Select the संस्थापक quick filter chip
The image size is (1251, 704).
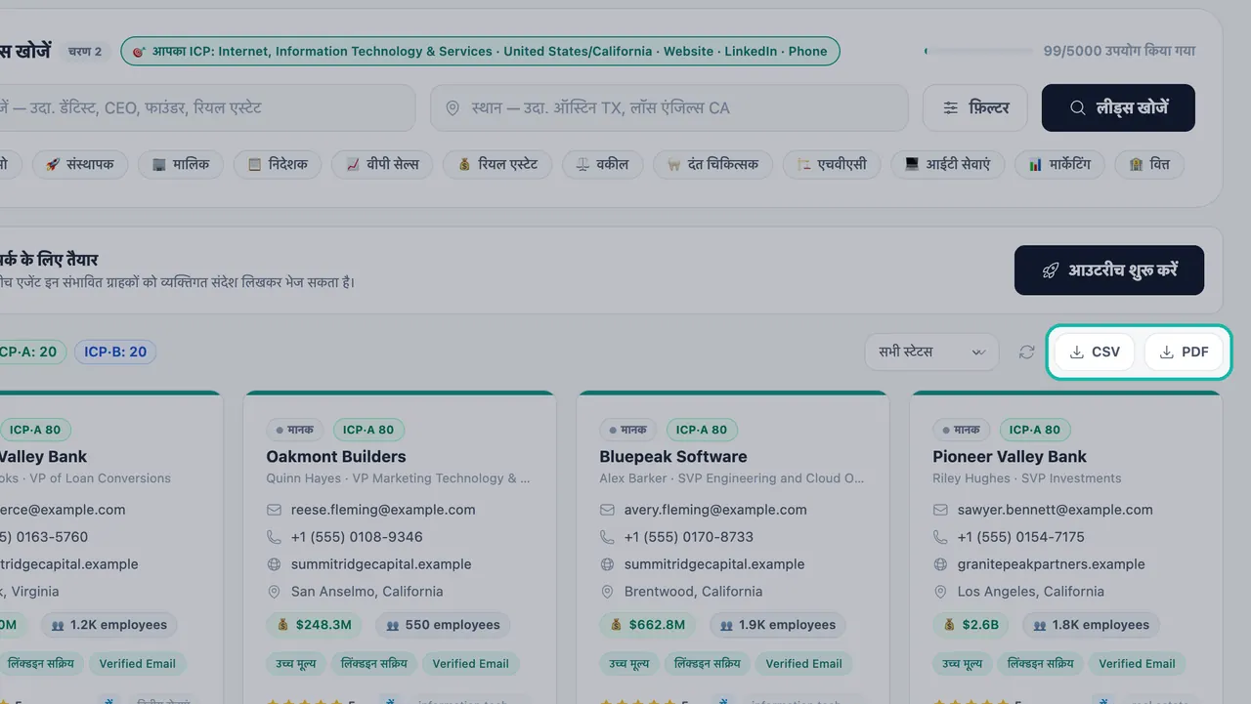[79, 164]
